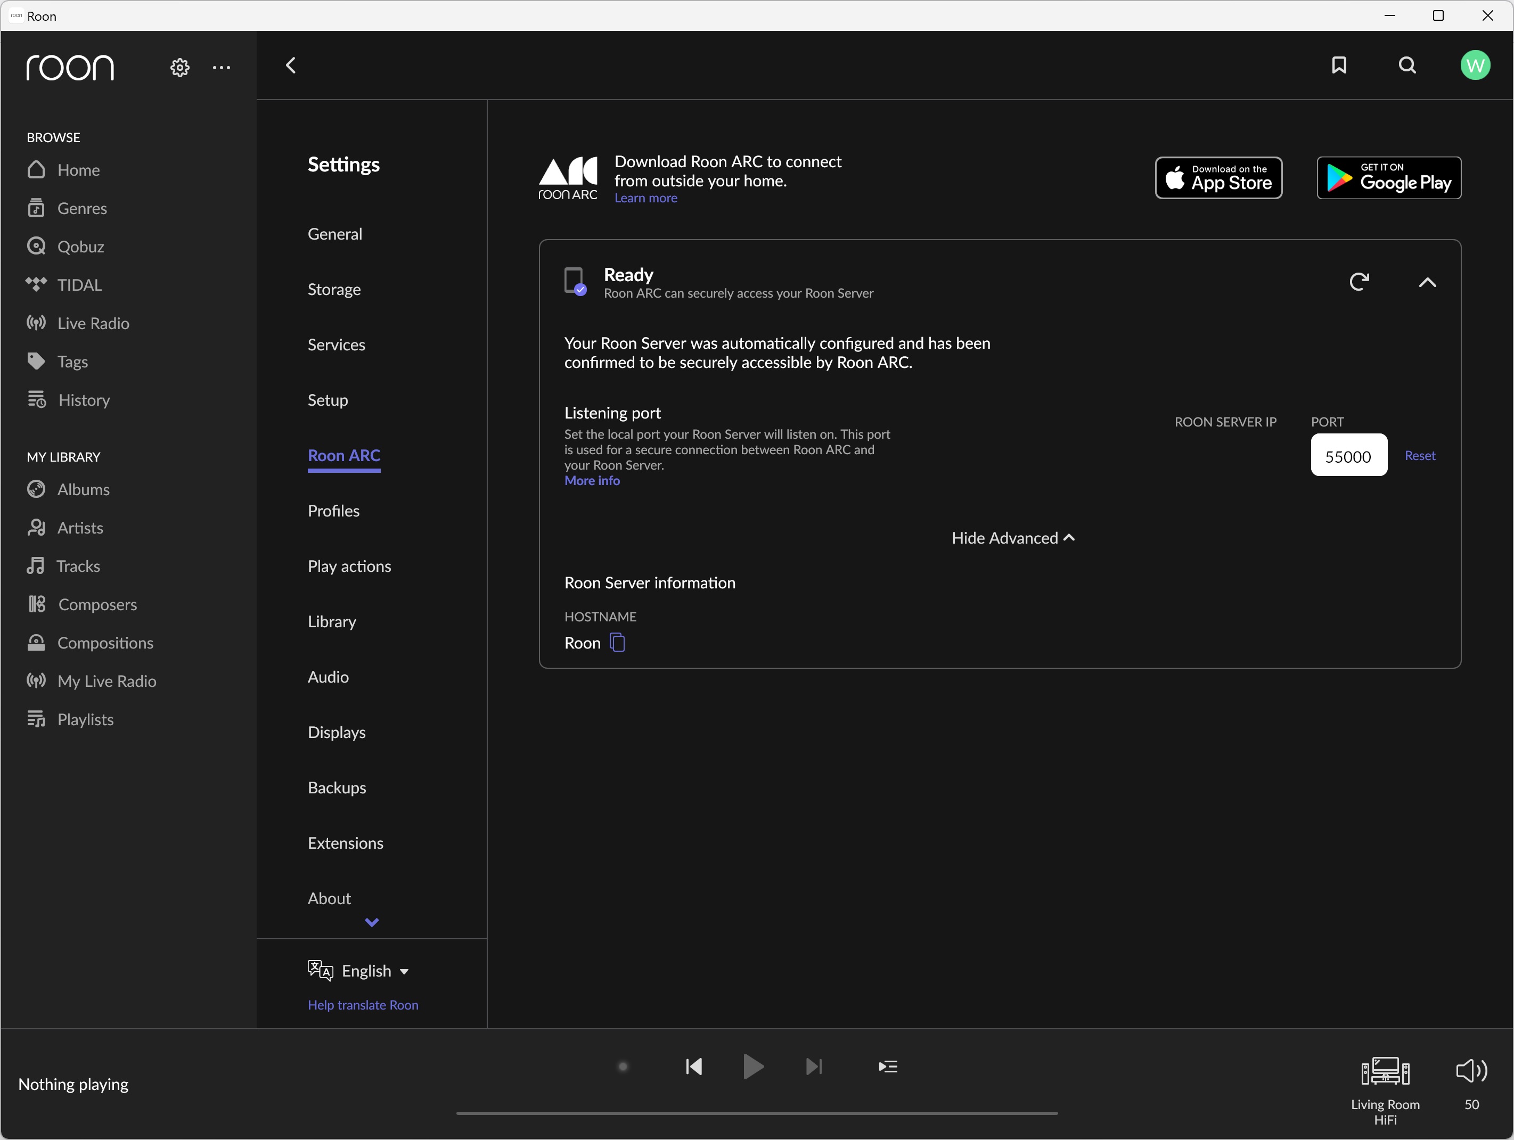Viewport: 1514px width, 1140px height.
Task: Open the play queue icon
Action: 888,1067
